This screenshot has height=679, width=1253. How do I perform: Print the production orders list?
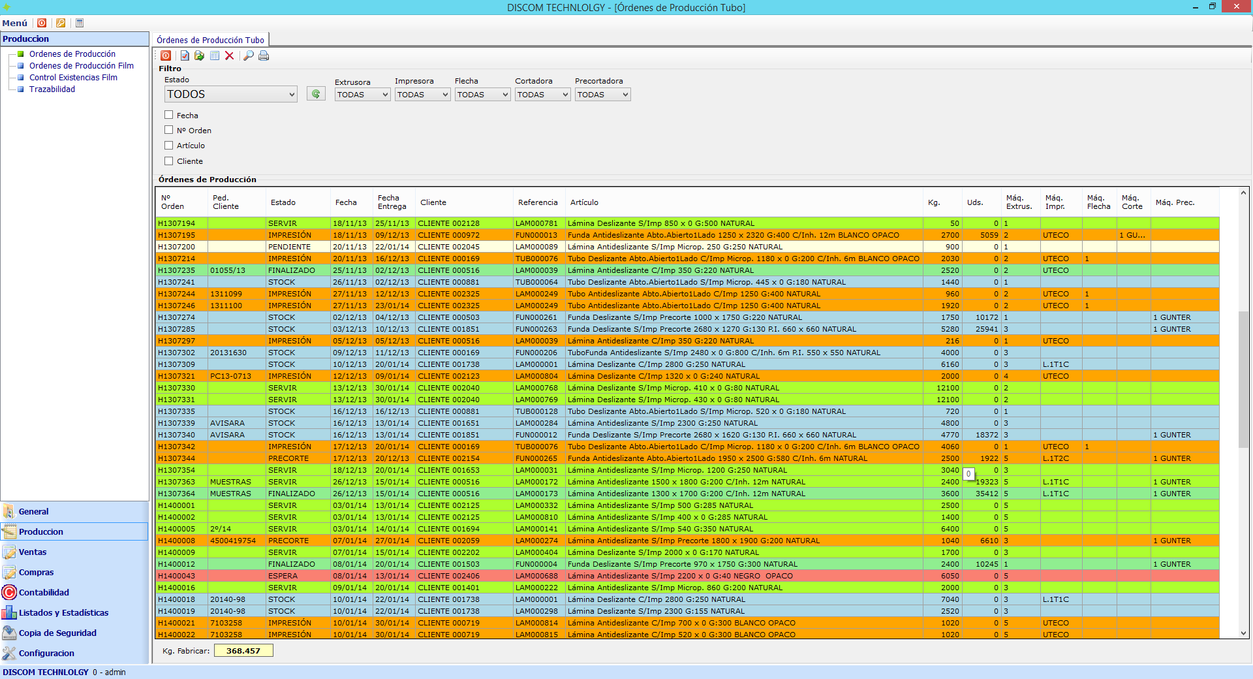point(264,56)
